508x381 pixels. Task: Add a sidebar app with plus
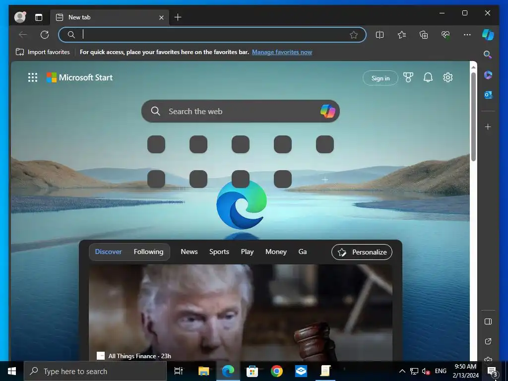click(488, 127)
